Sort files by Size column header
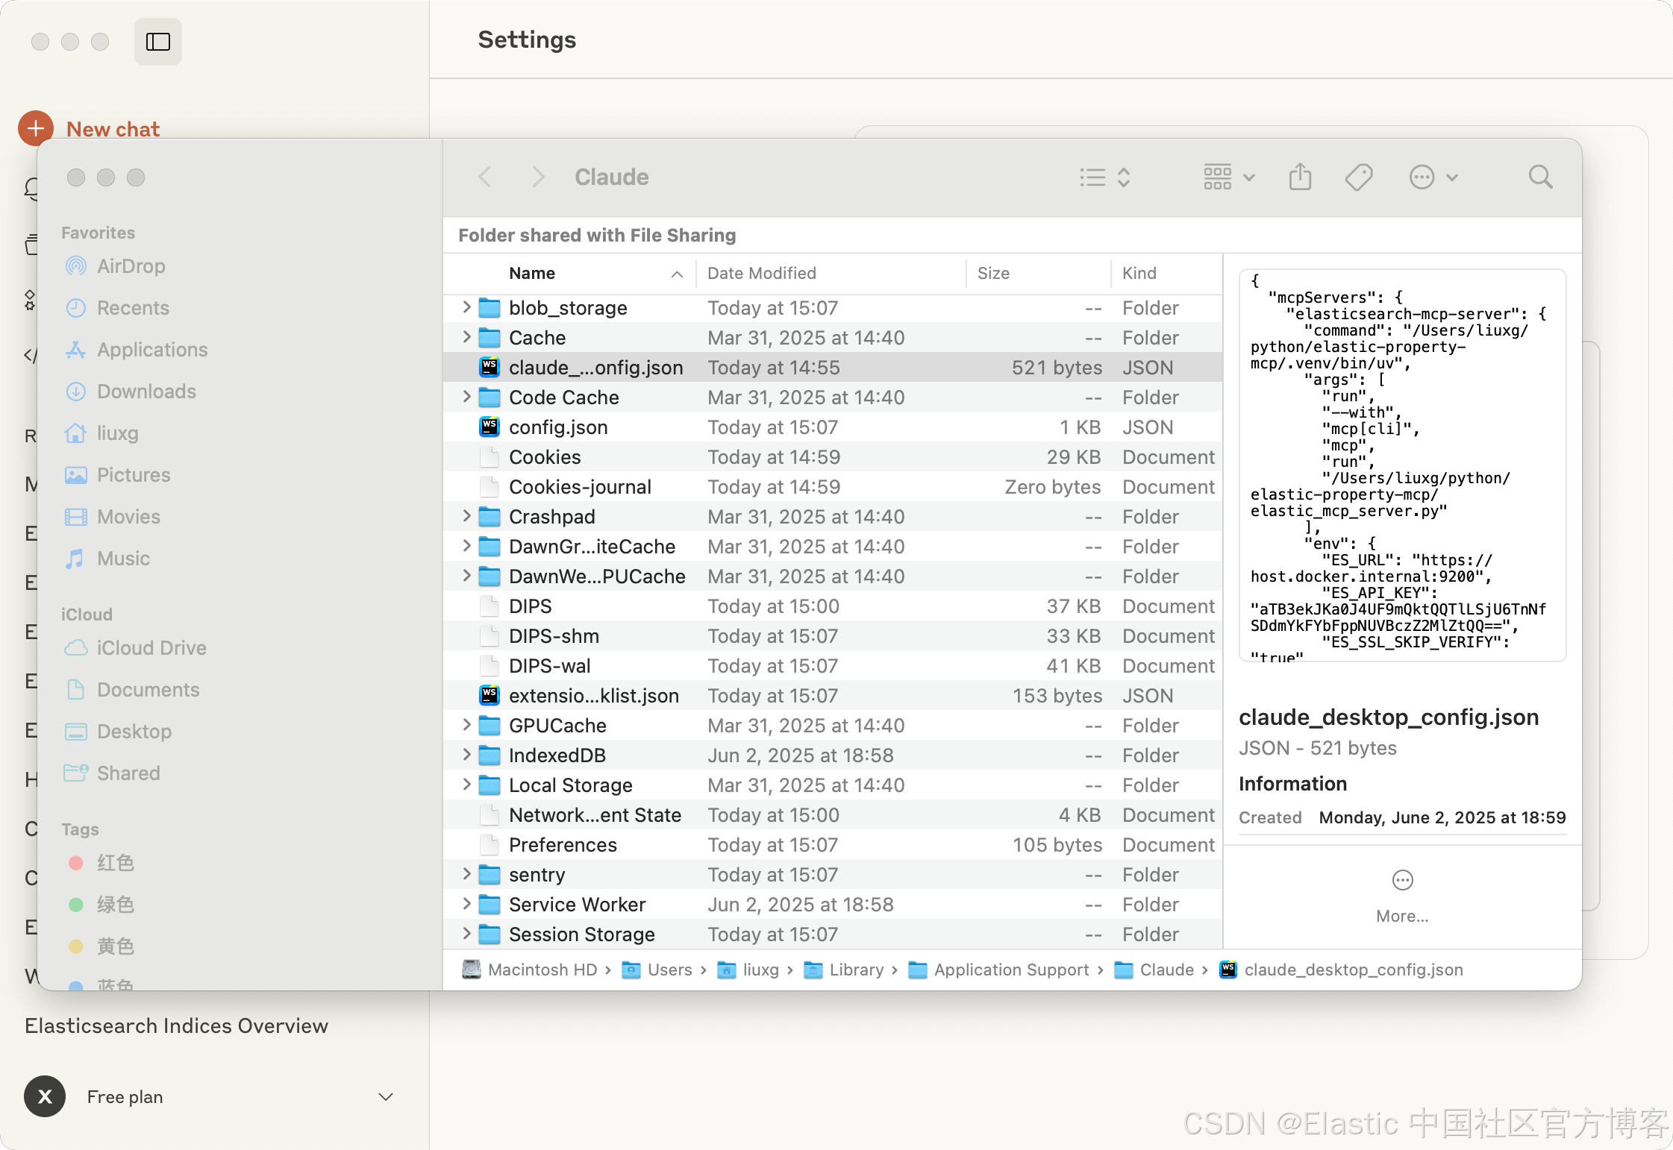1673x1150 pixels. tap(1039, 274)
